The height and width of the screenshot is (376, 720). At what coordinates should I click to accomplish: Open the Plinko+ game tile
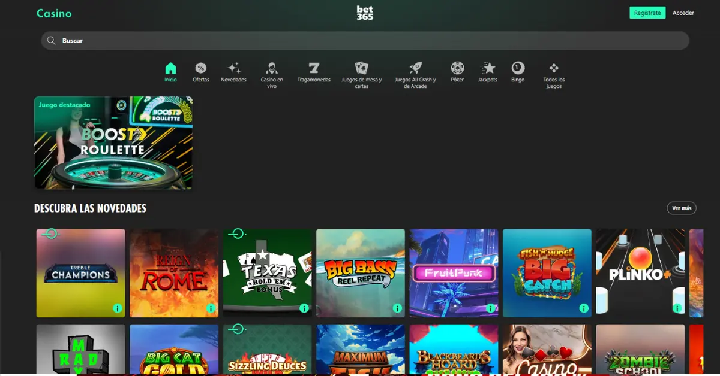tap(641, 273)
